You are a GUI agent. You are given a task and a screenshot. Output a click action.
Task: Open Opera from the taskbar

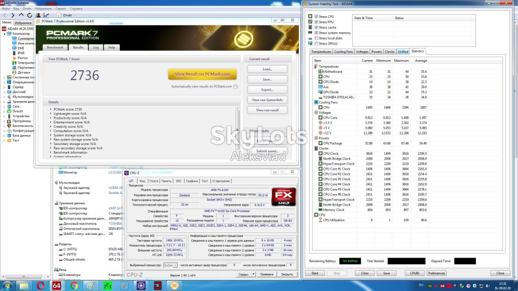click(x=40, y=286)
